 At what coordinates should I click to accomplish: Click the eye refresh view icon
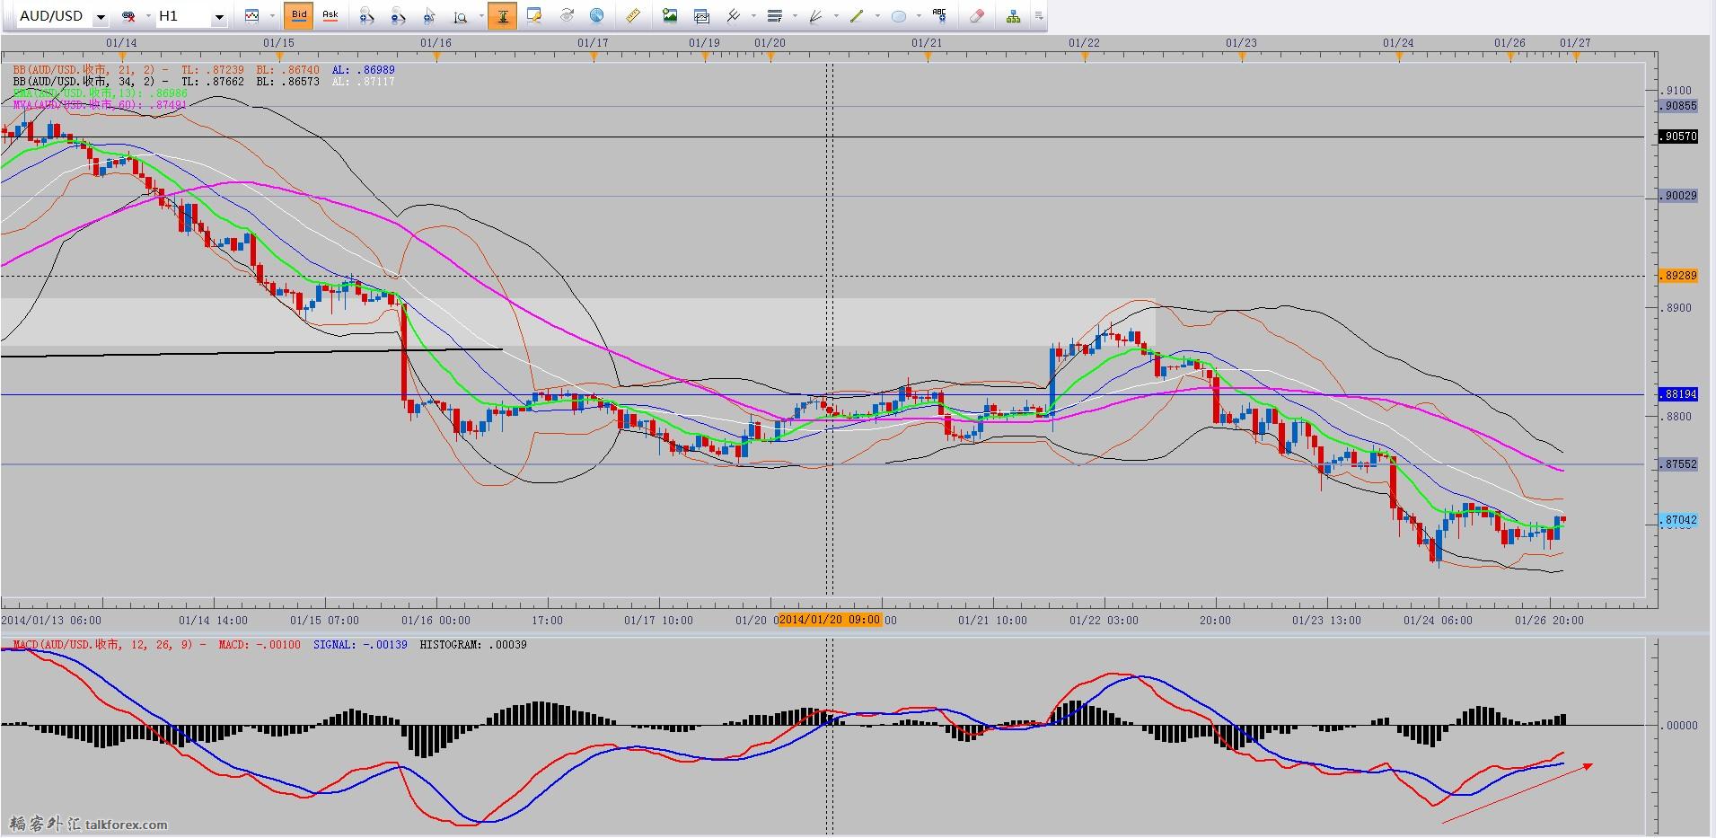(x=567, y=16)
